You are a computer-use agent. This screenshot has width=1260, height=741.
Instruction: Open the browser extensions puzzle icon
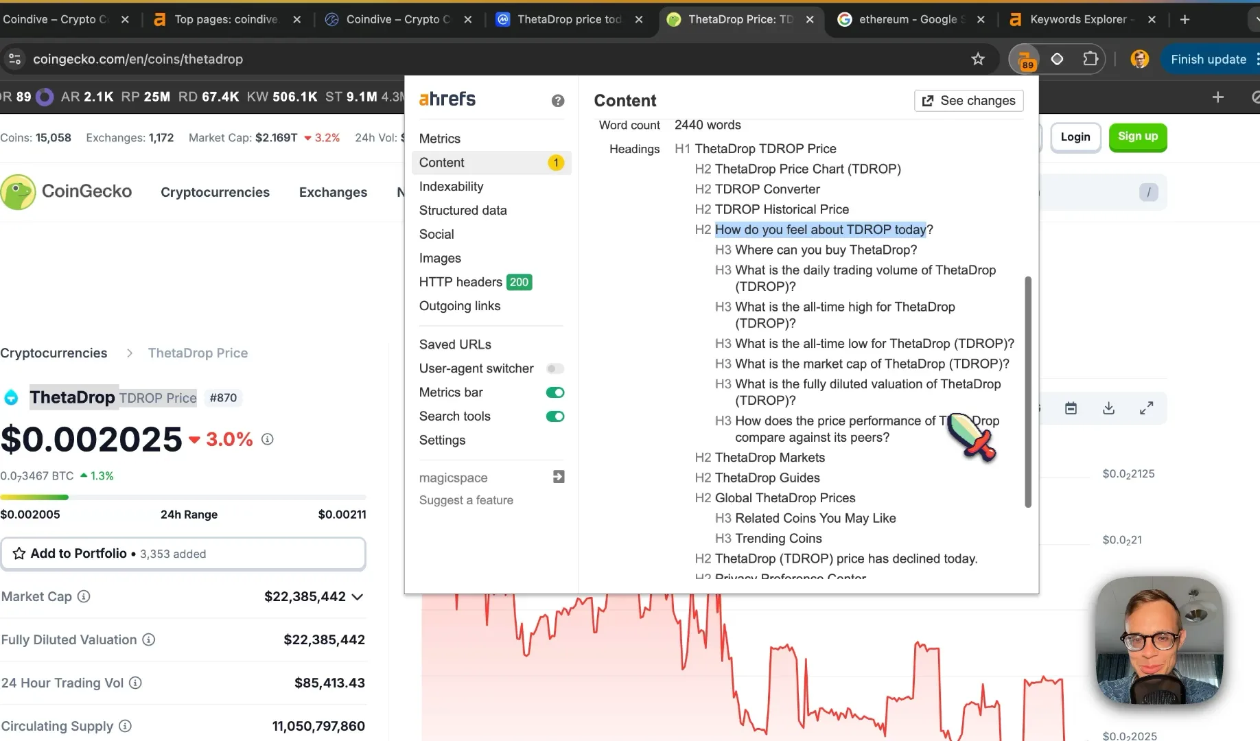(1090, 59)
